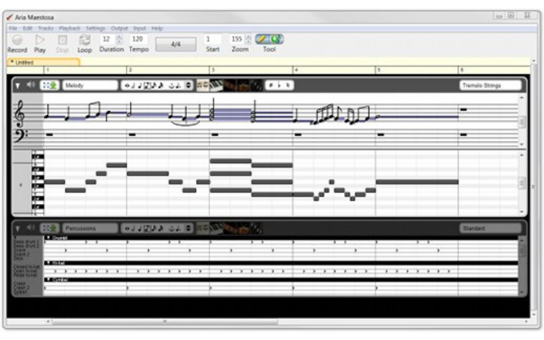Click the 4/4 time signature button
The height and width of the screenshot is (340, 544).
[175, 44]
